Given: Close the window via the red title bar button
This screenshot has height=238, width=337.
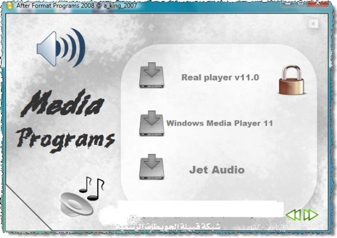Looking at the screenshot, I should tap(319, 3).
